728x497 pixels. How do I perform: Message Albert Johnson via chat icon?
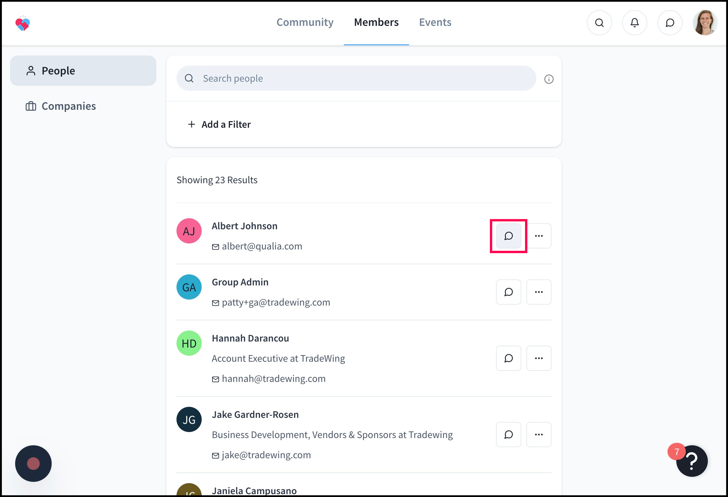pos(508,236)
